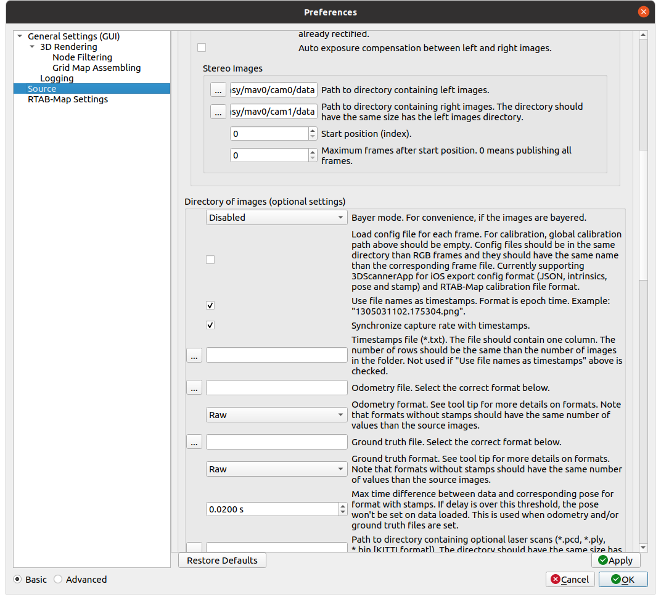Click the Restore Defaults button
The width and height of the screenshot is (661, 600).
tap(222, 561)
